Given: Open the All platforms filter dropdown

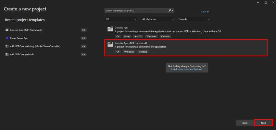Looking at the screenshot, I should pyautogui.click(x=157, y=19).
